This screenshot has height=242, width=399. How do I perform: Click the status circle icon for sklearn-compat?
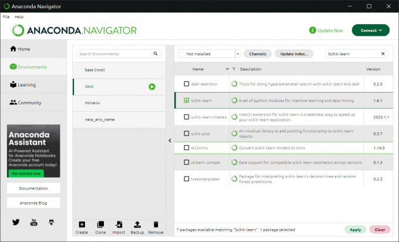(x=234, y=162)
